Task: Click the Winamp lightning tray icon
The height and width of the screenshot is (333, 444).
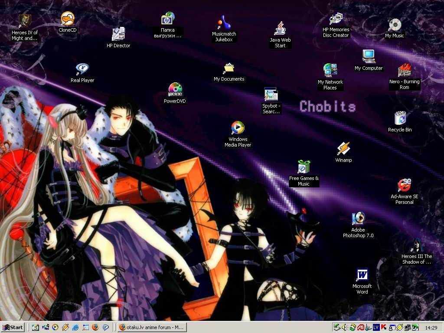Action: pos(399,328)
